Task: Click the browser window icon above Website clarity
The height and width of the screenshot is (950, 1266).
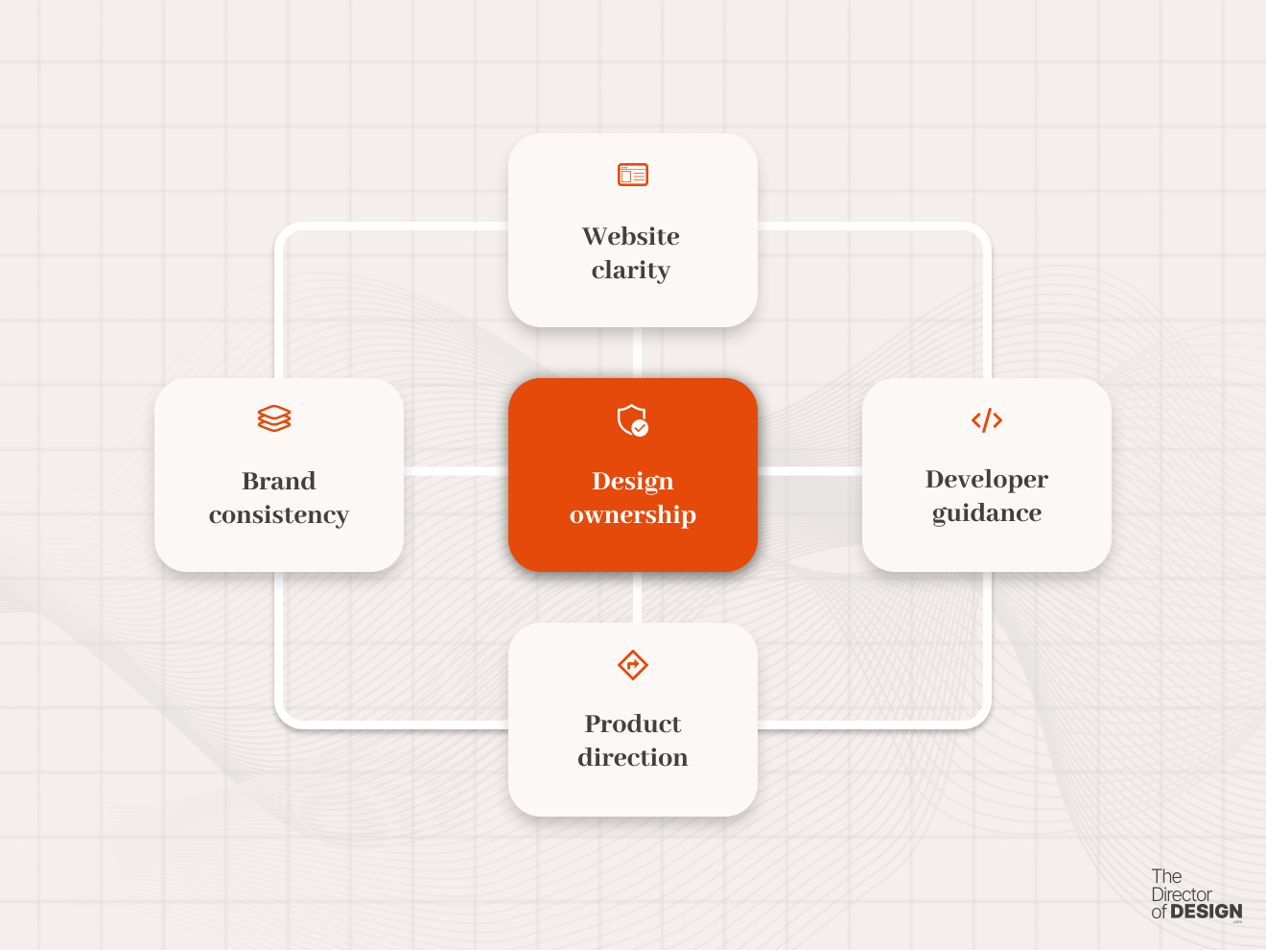Action: point(632,174)
